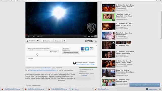Mute the video with the speaker icon
Screen dimensions: 162x91
pos(34,36)
